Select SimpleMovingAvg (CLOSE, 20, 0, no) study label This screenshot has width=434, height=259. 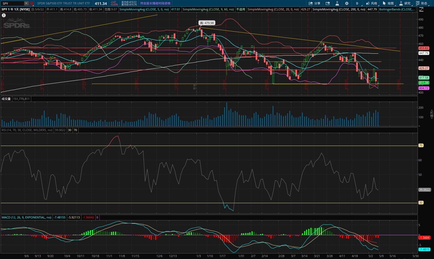[x=273, y=9]
